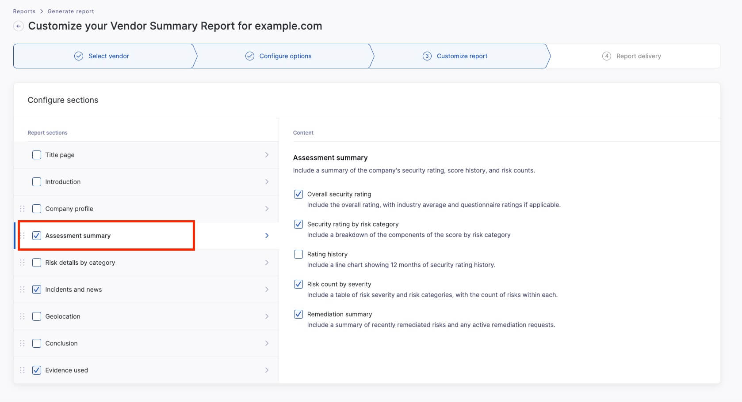The height and width of the screenshot is (402, 742).
Task: Uncheck the Evidence used checkbox
Action: 37,370
